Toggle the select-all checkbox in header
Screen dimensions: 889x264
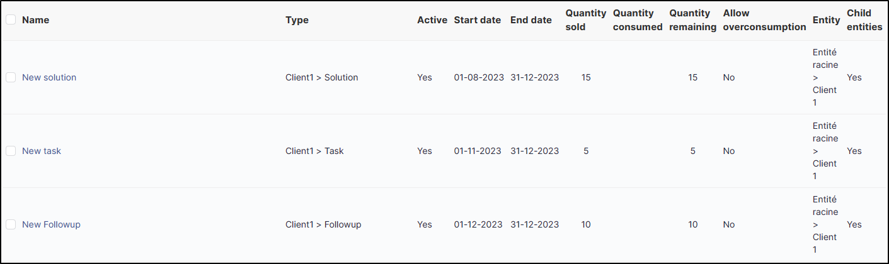point(11,20)
